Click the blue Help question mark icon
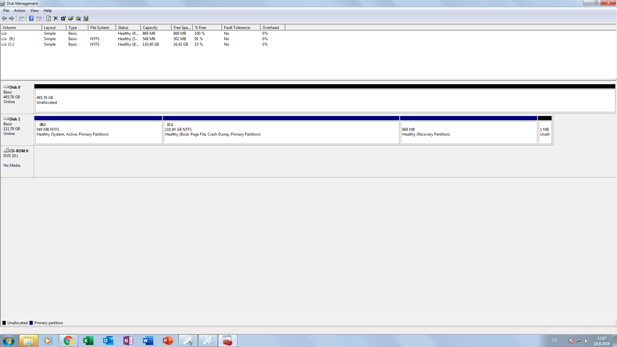 point(31,18)
